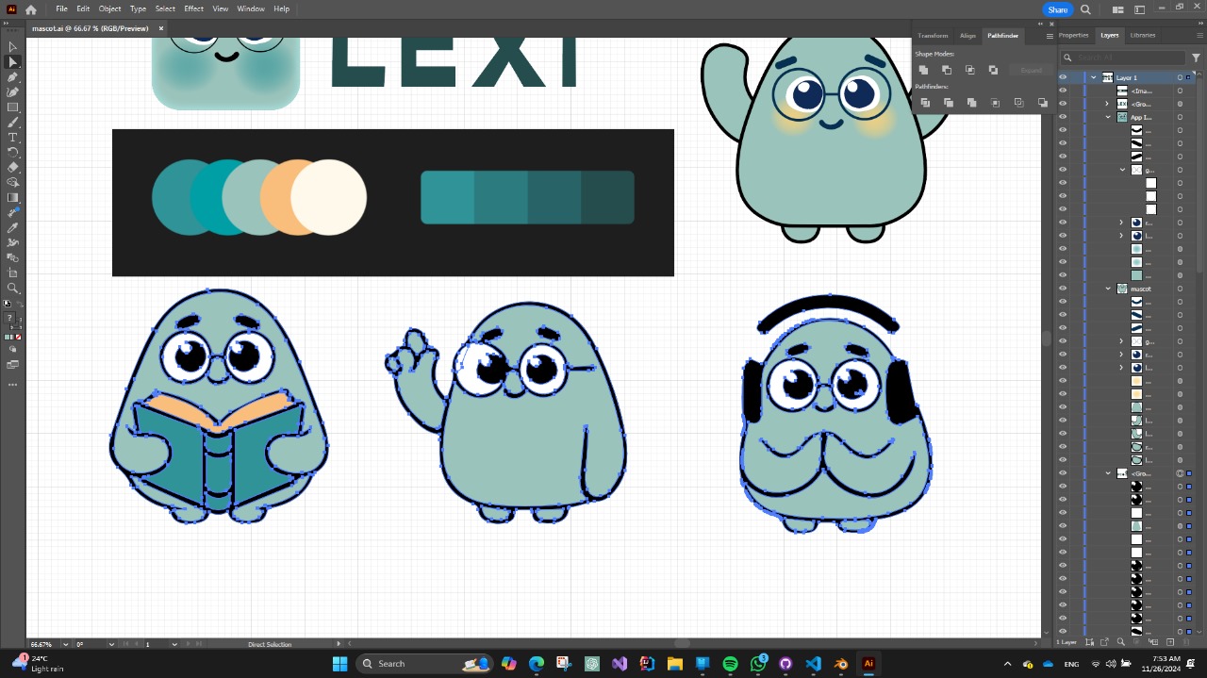Click the Divide pathfinder icon
Viewport: 1207px width, 678px height.
[925, 103]
